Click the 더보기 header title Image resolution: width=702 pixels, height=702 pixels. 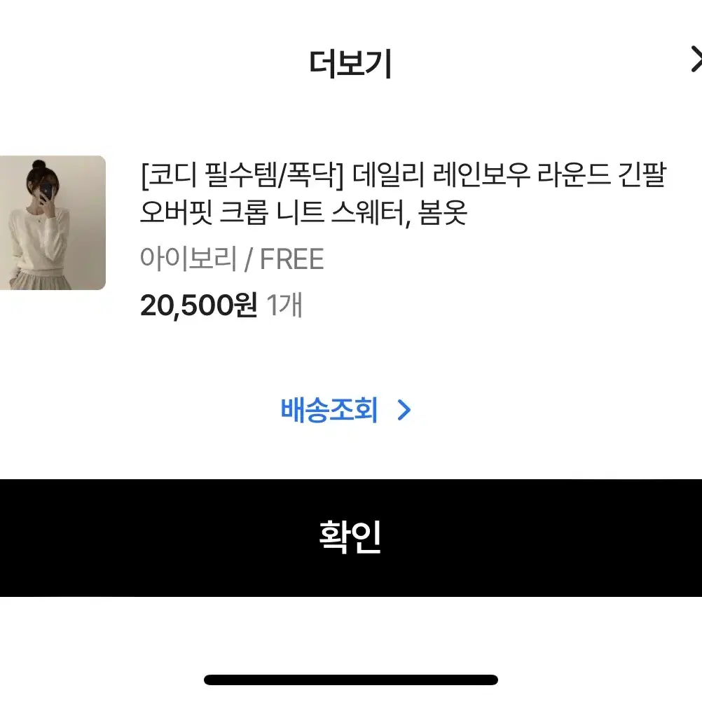coord(350,64)
